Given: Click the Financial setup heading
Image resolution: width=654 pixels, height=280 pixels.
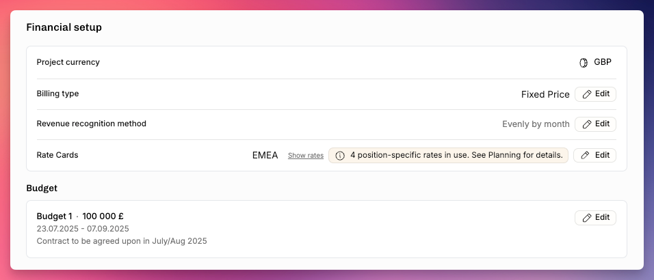Looking at the screenshot, I should coord(64,27).
